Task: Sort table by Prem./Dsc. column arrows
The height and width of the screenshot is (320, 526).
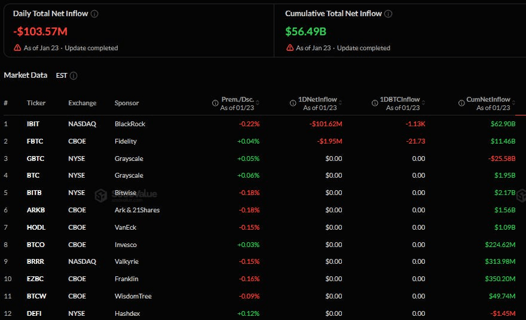Action: [257, 102]
